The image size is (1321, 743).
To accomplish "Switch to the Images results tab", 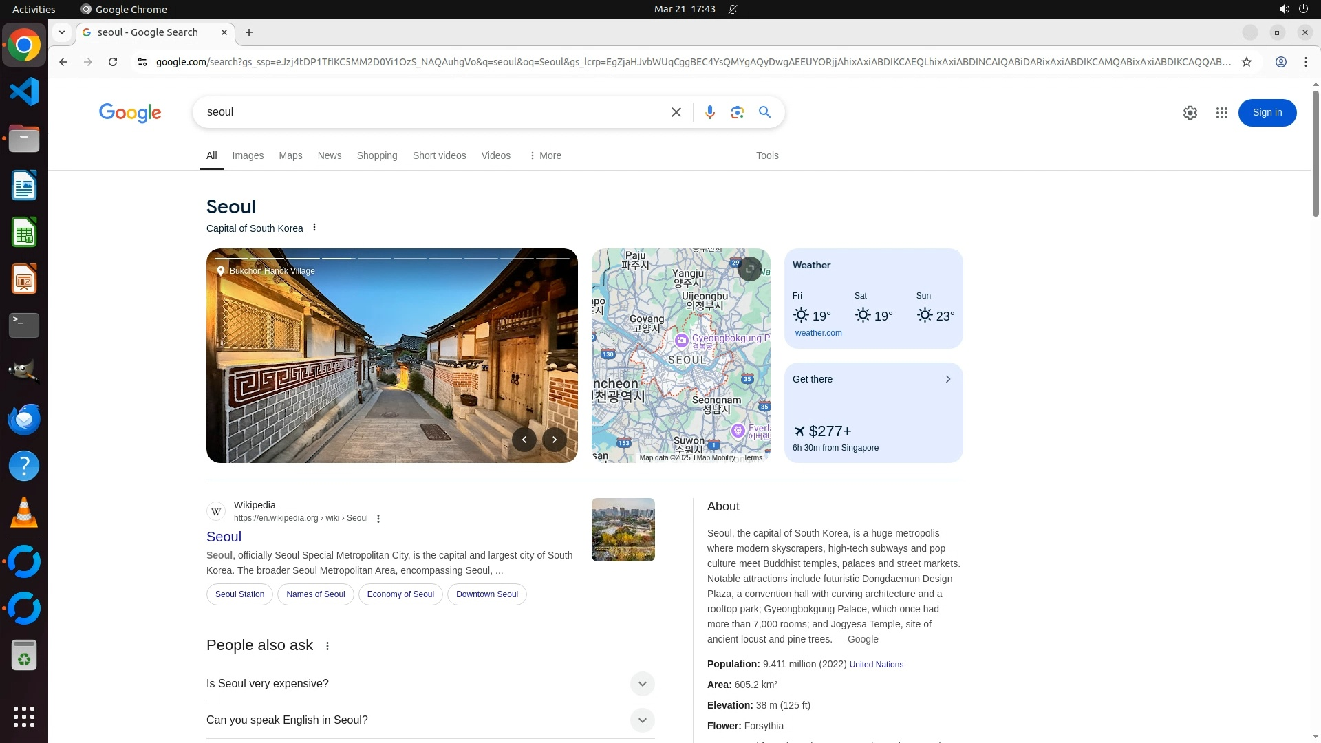I will 248,155.
